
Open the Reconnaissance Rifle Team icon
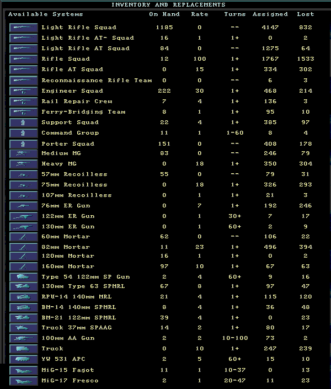coord(24,81)
